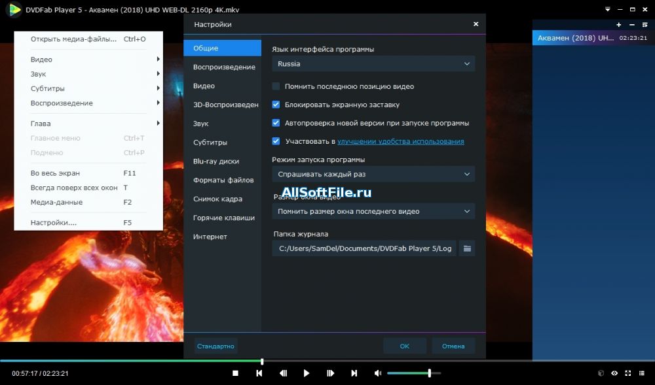This screenshot has width=655, height=385.
Task: Click the eye icon in bottom bar
Action: [614, 373]
